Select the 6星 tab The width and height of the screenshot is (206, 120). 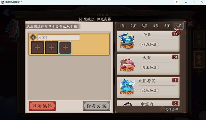[179, 26]
